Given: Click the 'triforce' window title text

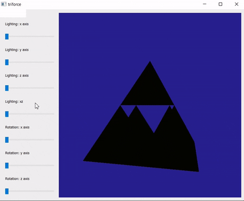Looking at the screenshot, I should tap(14, 4).
